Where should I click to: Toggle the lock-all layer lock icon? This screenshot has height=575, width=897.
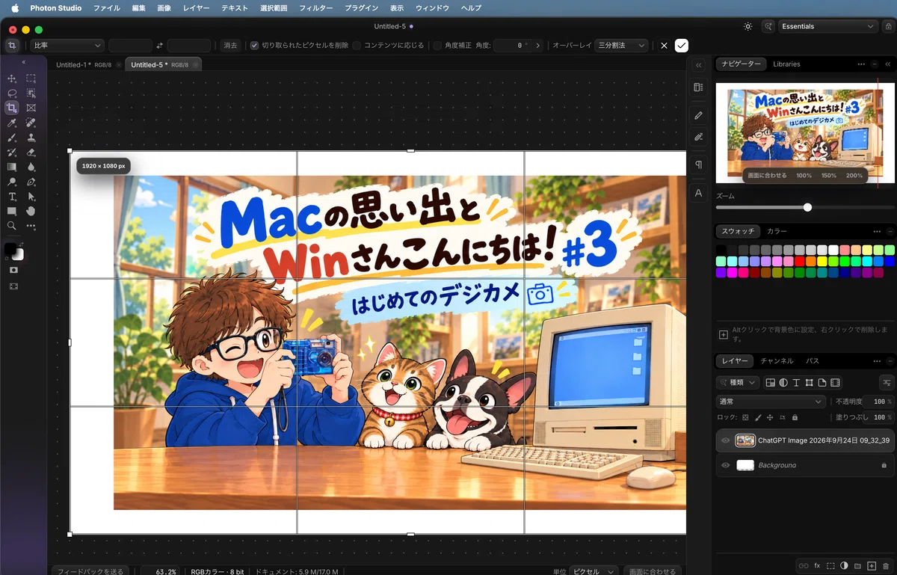795,417
